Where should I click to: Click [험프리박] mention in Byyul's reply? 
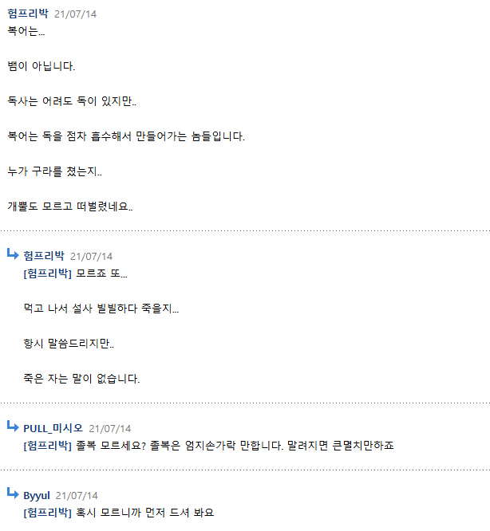47,513
